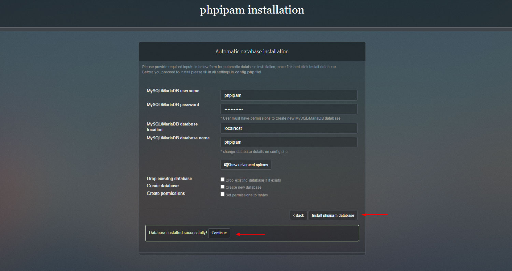Image resolution: width=512 pixels, height=271 pixels.
Task: Check Set permissions to tables
Action: coord(223,195)
